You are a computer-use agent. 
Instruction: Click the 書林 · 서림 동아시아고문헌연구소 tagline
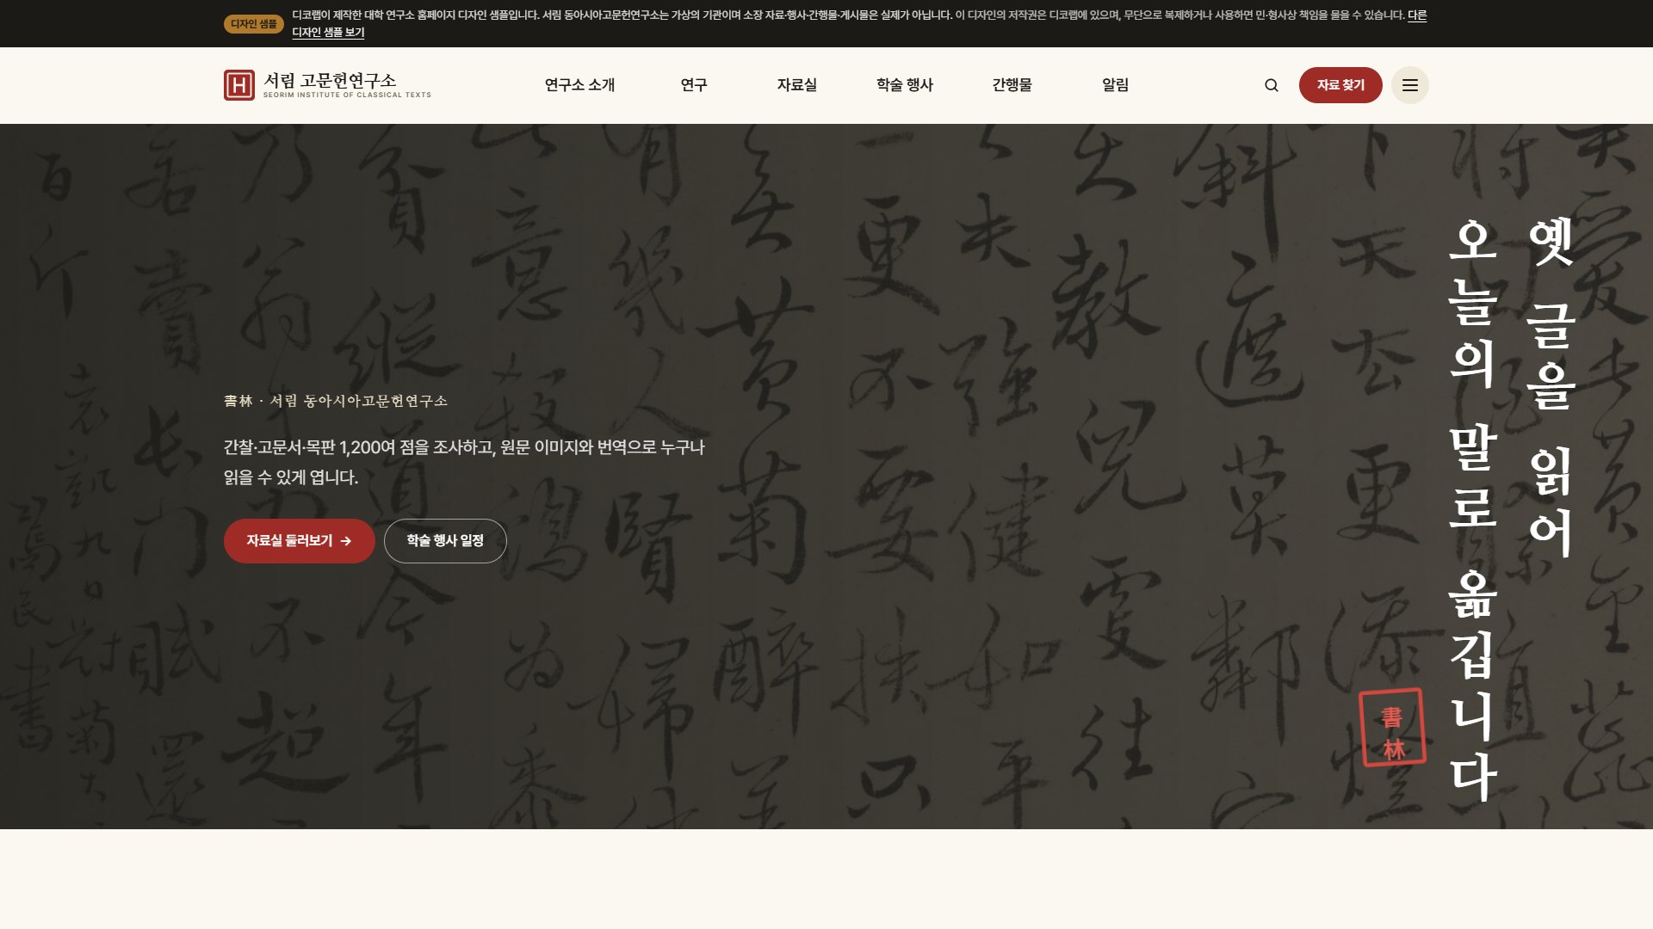click(x=336, y=401)
